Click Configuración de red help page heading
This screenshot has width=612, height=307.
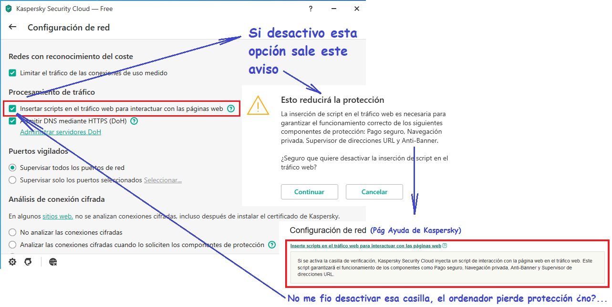(328, 230)
